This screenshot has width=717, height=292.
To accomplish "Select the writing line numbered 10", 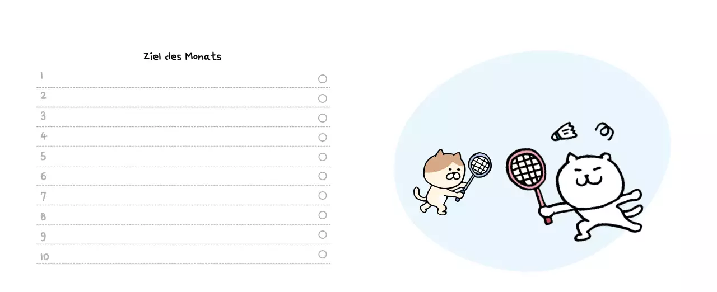I will click(179, 255).
